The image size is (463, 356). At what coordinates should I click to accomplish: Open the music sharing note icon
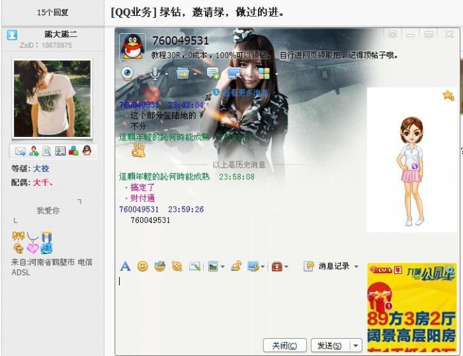coord(236,266)
